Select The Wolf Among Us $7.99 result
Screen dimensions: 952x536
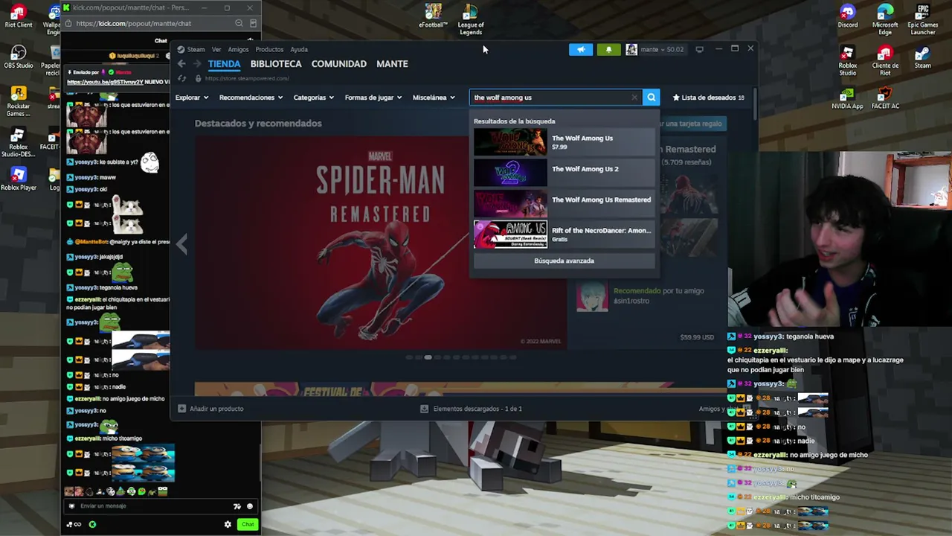pos(565,141)
